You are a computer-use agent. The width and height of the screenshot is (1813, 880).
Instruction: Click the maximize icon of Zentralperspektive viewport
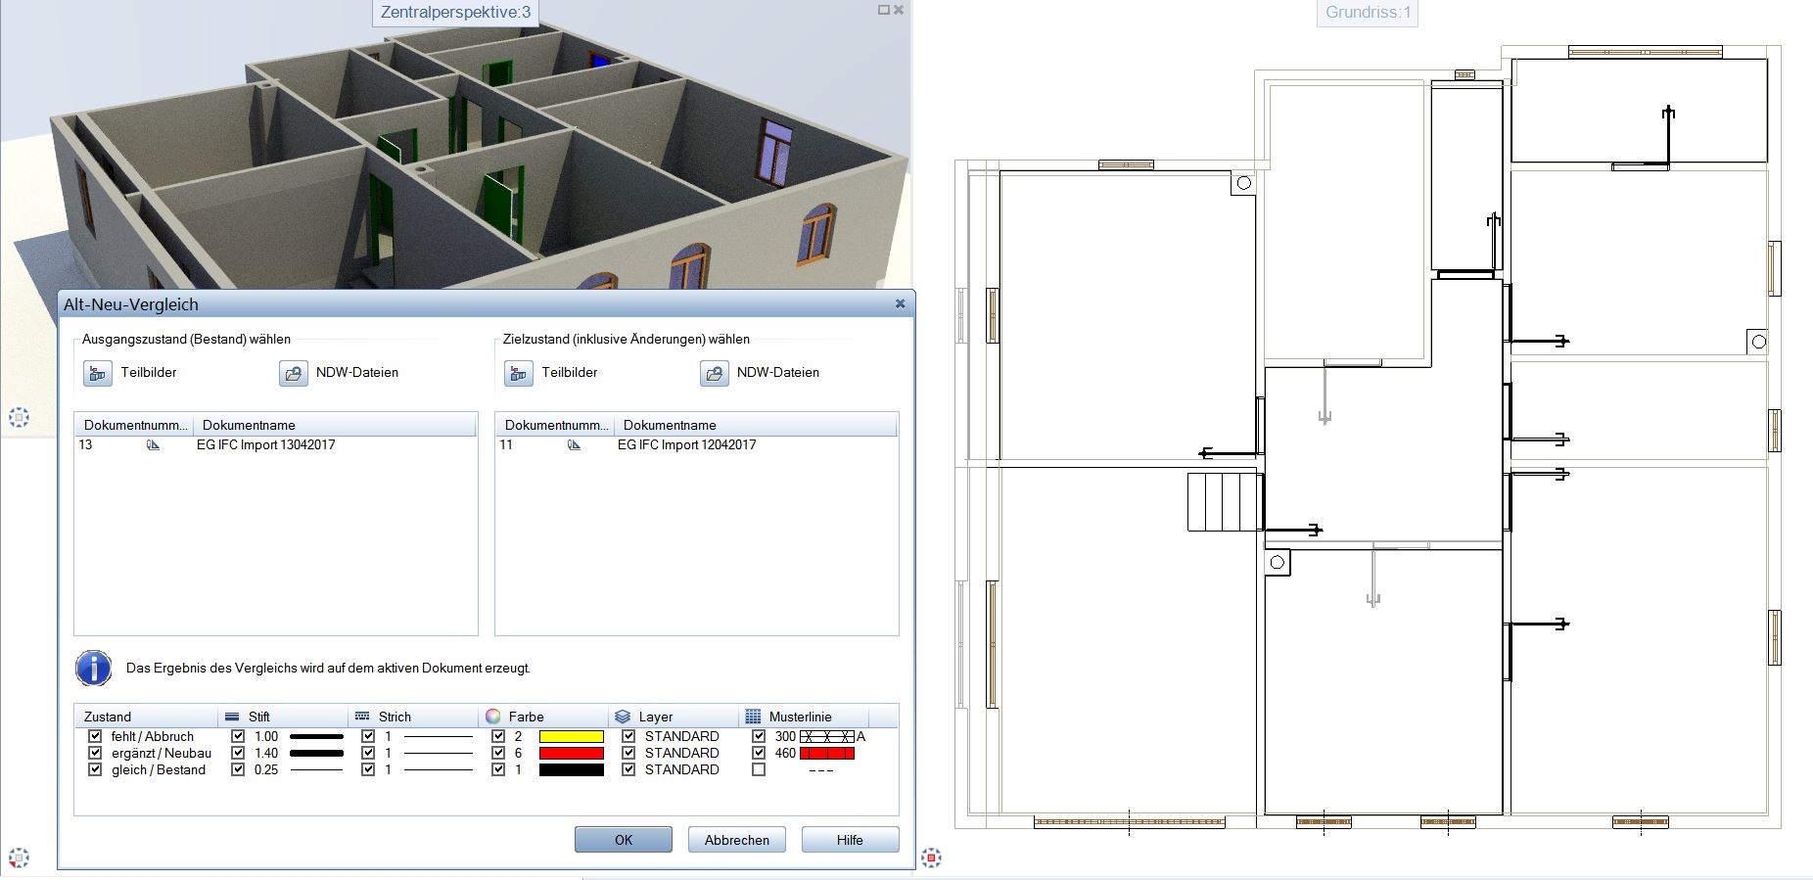[883, 10]
